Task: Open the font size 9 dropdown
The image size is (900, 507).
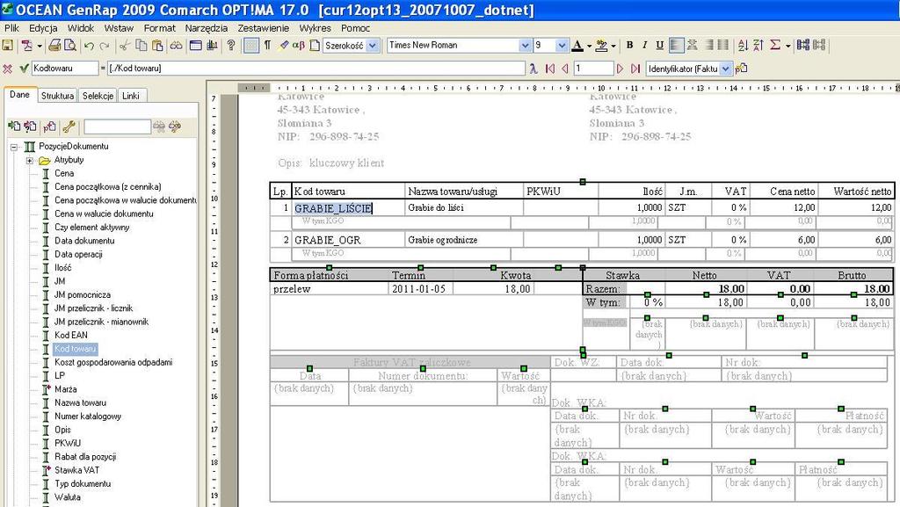Action: point(562,46)
